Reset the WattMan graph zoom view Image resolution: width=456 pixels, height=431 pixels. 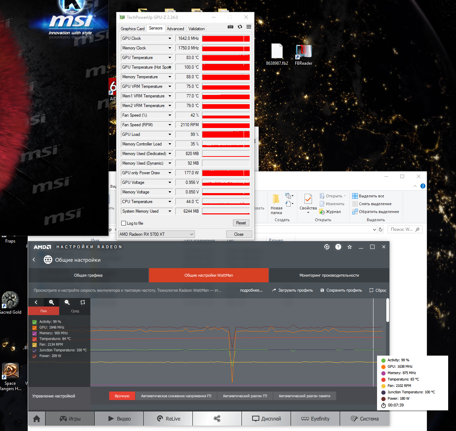coord(83,302)
